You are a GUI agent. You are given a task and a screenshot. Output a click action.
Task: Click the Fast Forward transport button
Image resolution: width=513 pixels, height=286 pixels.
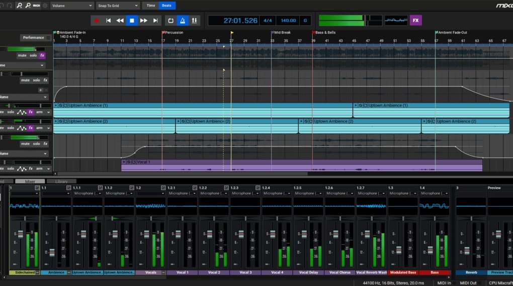point(144,21)
